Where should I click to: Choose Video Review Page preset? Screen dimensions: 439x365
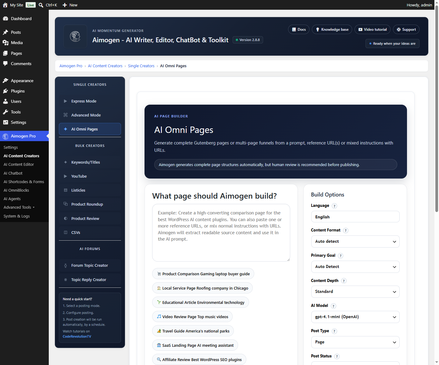pos(192,317)
